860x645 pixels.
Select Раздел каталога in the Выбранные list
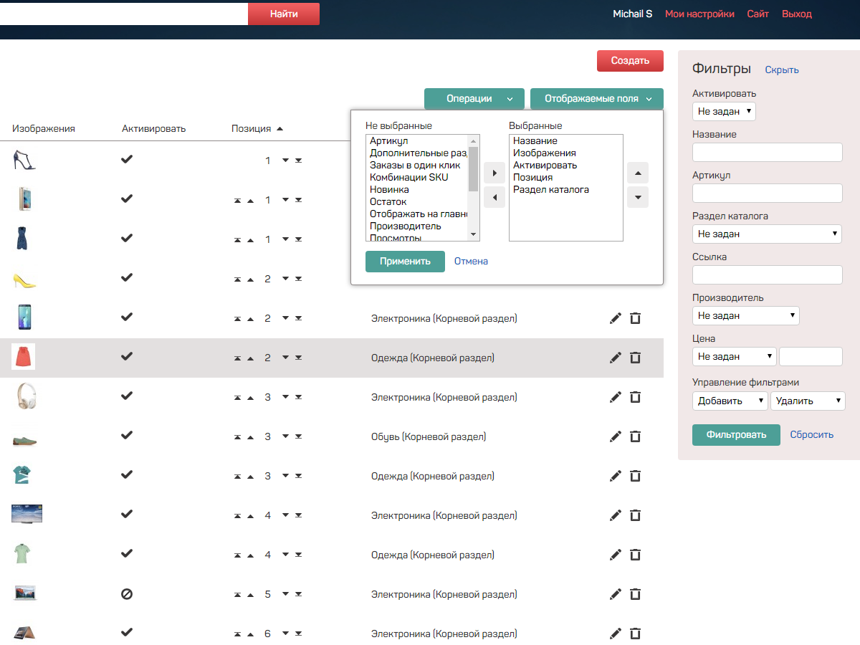coord(550,190)
